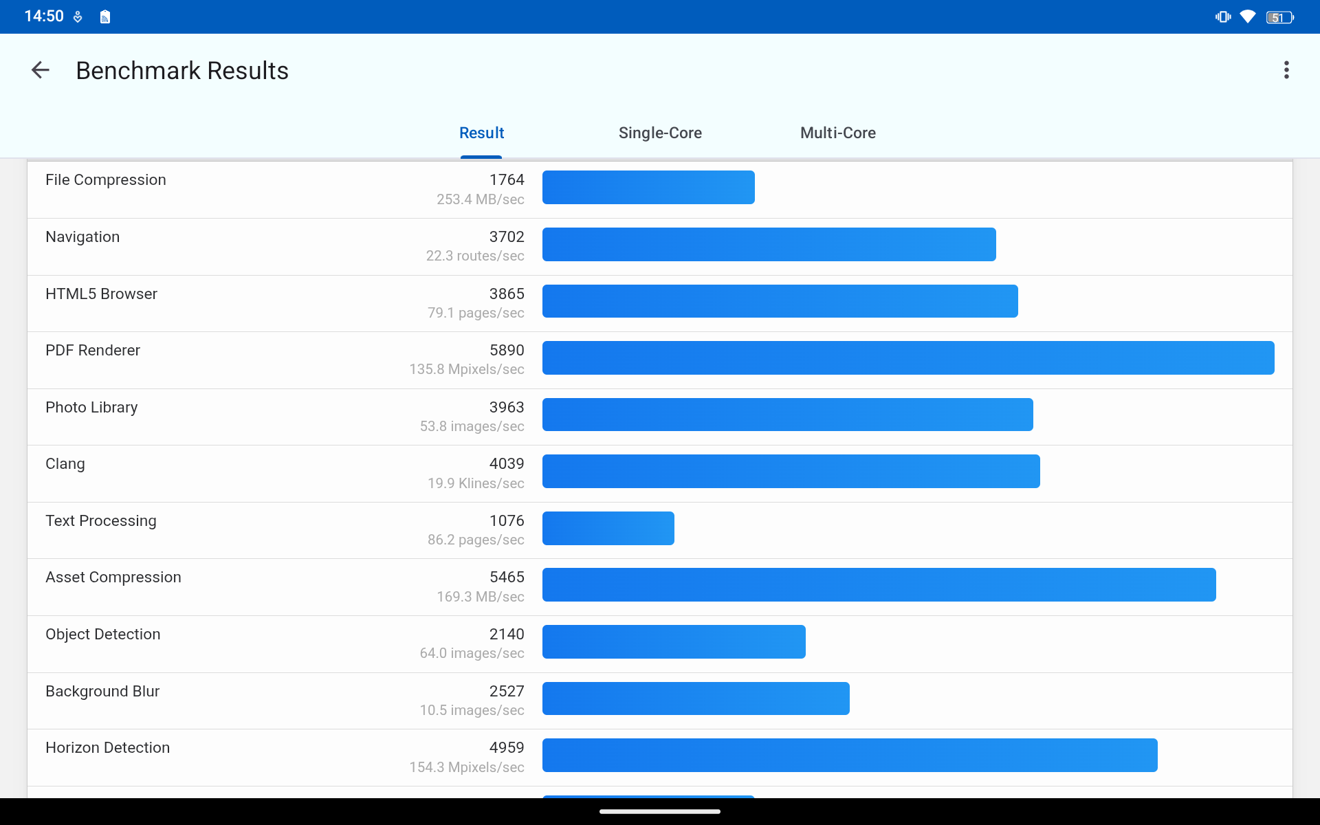Switch to the Single-Core tab
Screen dimensions: 1320x825
point(659,133)
